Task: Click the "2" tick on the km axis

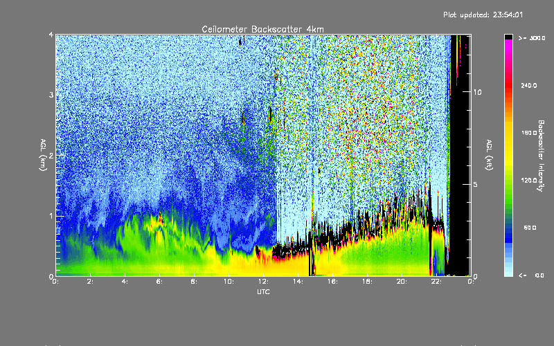Action: [x=51, y=156]
